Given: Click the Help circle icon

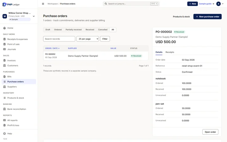Looking at the screenshot, I should [x=4, y=133].
